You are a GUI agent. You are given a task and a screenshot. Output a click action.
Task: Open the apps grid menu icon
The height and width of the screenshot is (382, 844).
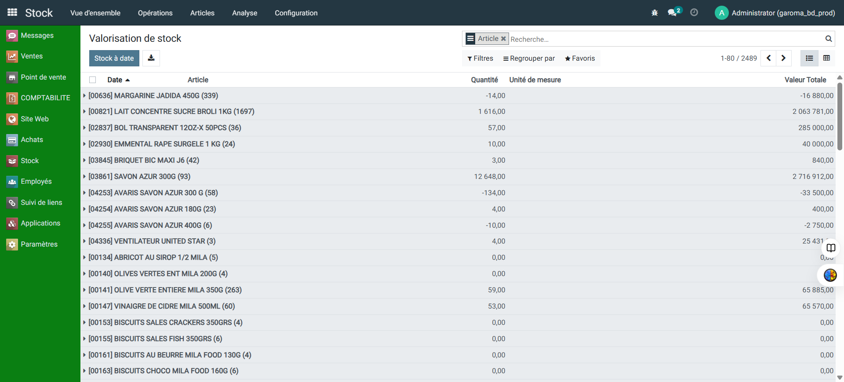[x=12, y=13]
